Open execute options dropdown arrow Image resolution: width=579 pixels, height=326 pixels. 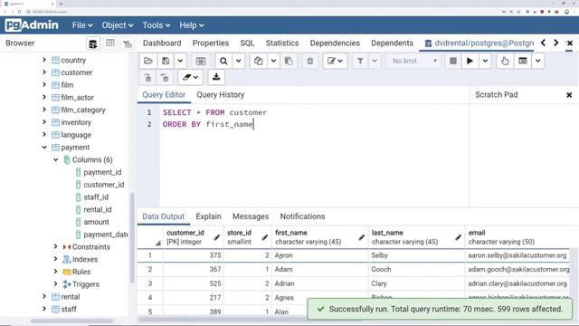(485, 61)
